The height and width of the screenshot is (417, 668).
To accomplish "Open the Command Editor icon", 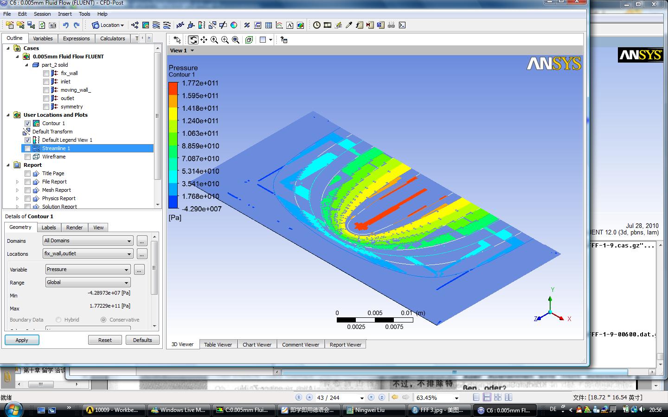I will click(x=402, y=25).
